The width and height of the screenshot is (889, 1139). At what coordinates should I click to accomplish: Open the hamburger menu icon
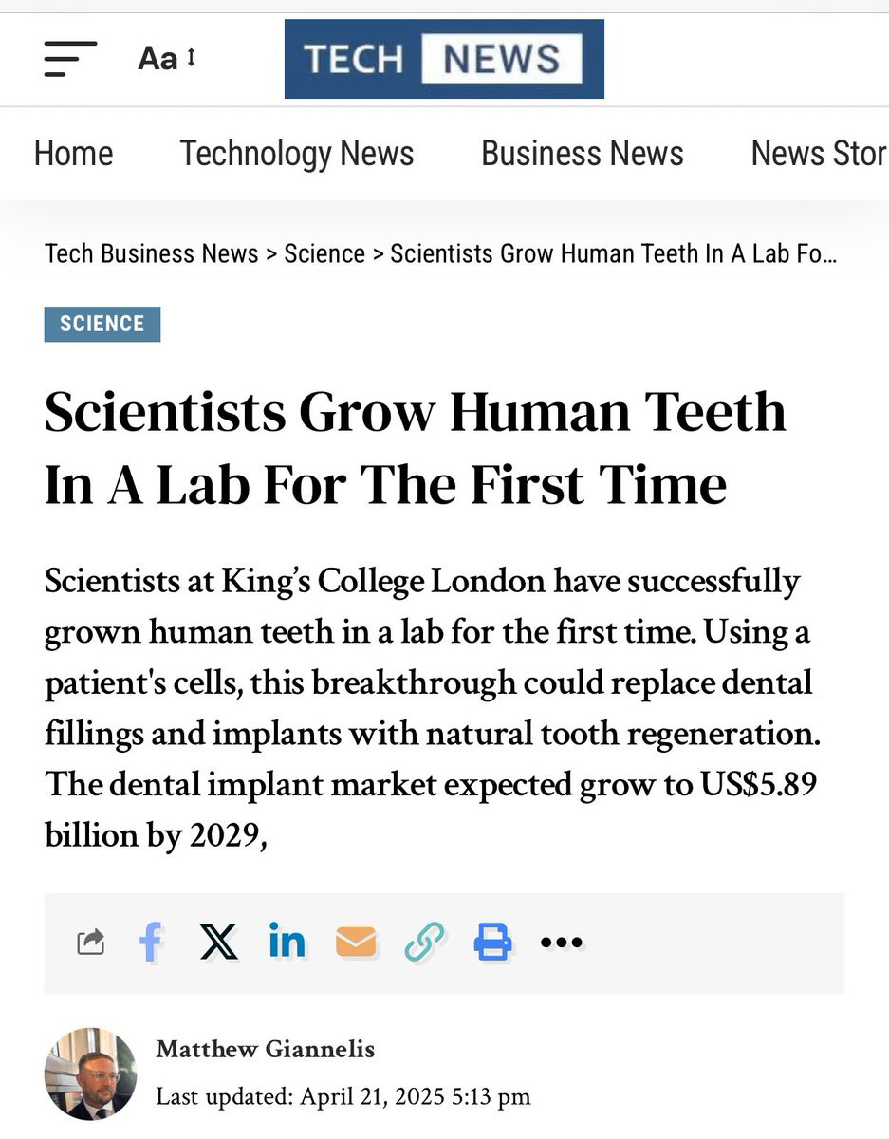pyautogui.click(x=70, y=59)
